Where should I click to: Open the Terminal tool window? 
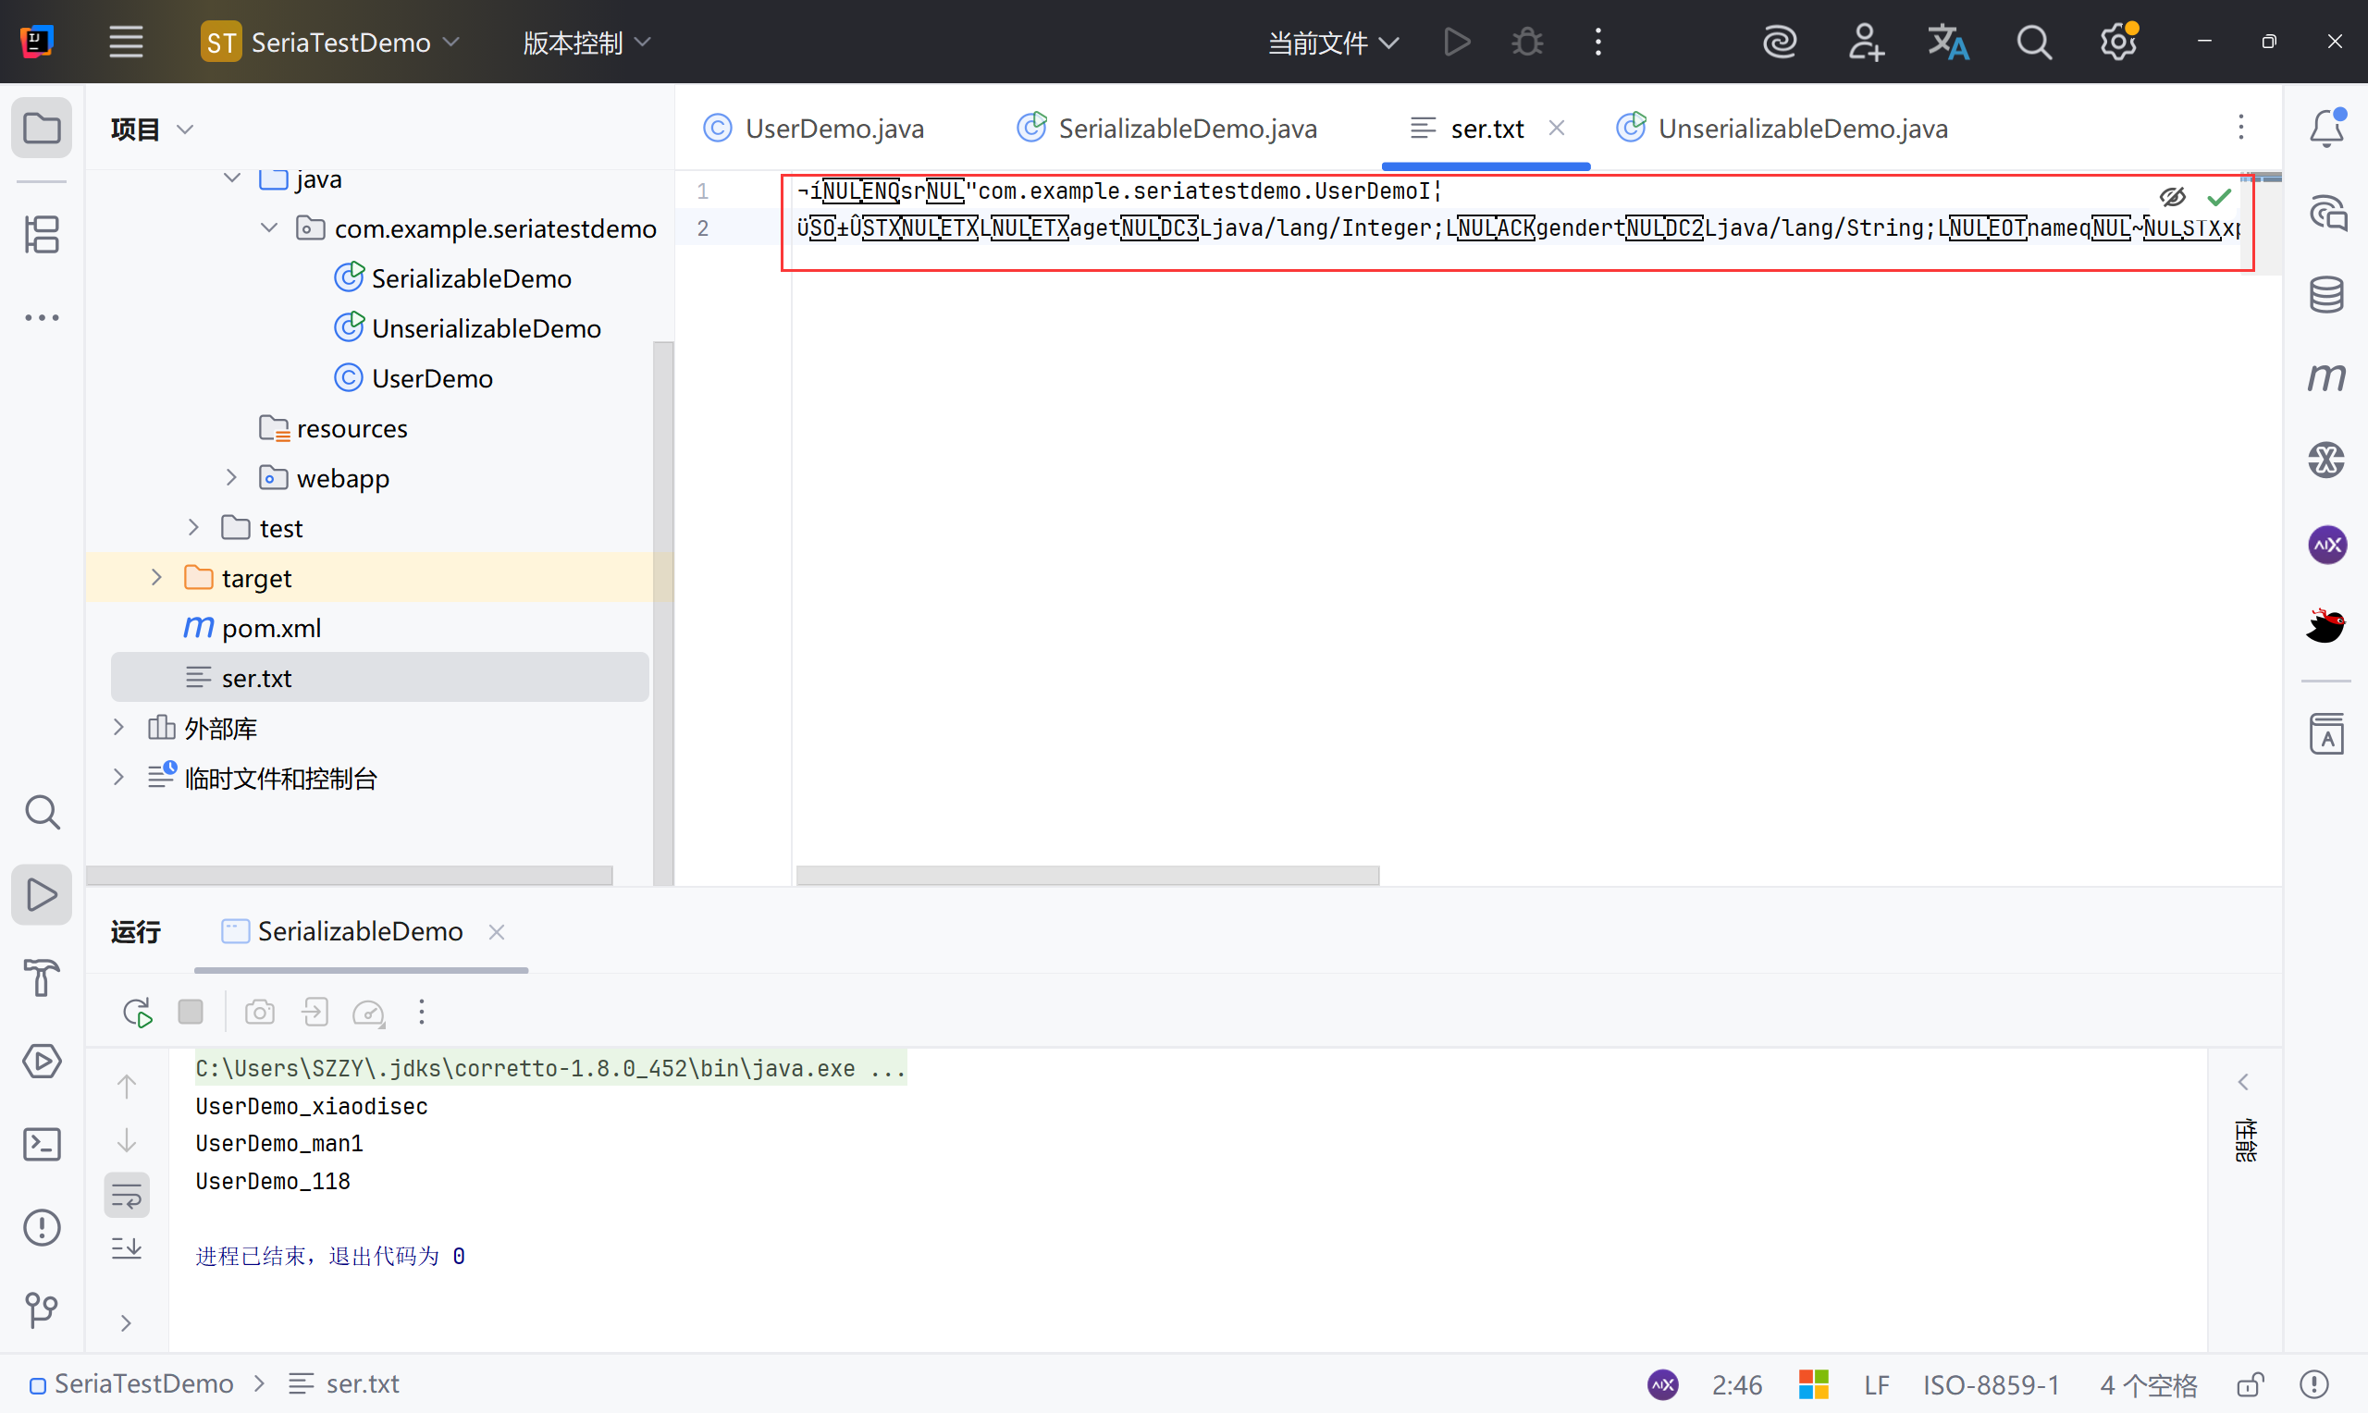[x=42, y=1144]
